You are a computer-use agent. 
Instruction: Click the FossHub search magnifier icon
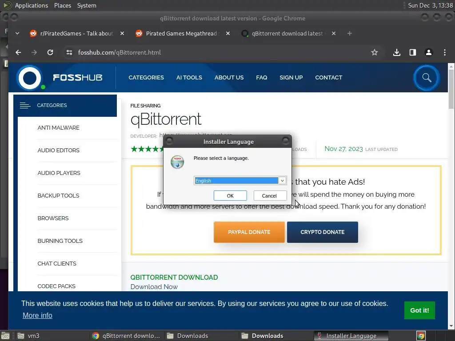pyautogui.click(x=426, y=78)
